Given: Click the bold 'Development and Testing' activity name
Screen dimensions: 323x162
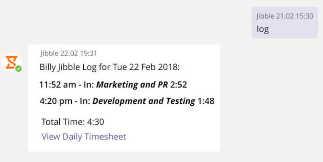Looking at the screenshot, I should (x=144, y=101).
